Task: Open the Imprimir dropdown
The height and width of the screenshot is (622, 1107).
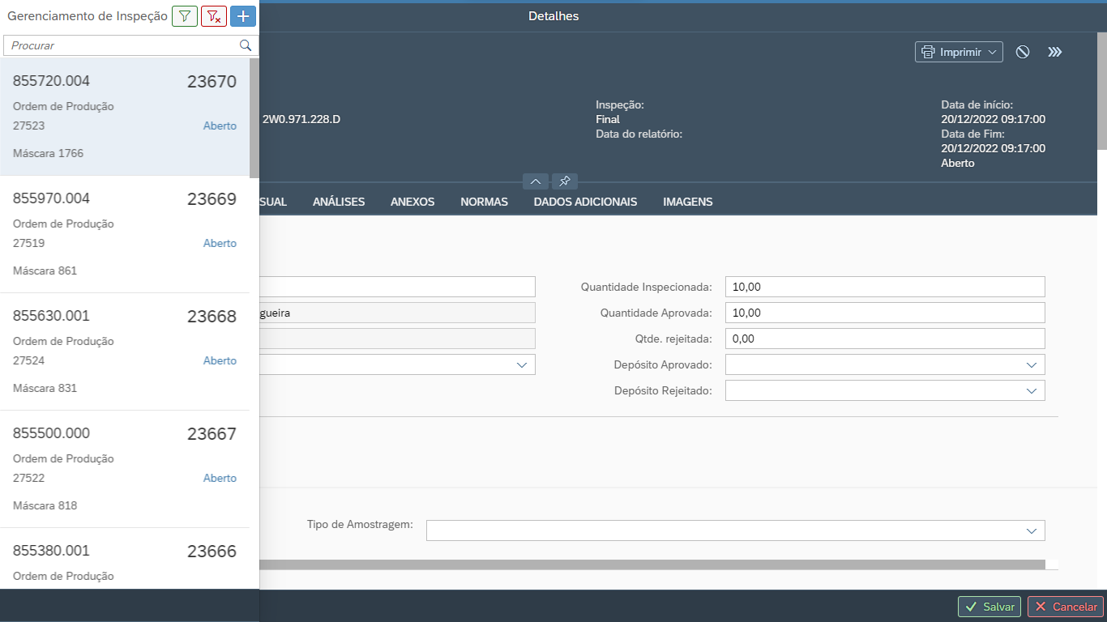Action: pyautogui.click(x=959, y=52)
